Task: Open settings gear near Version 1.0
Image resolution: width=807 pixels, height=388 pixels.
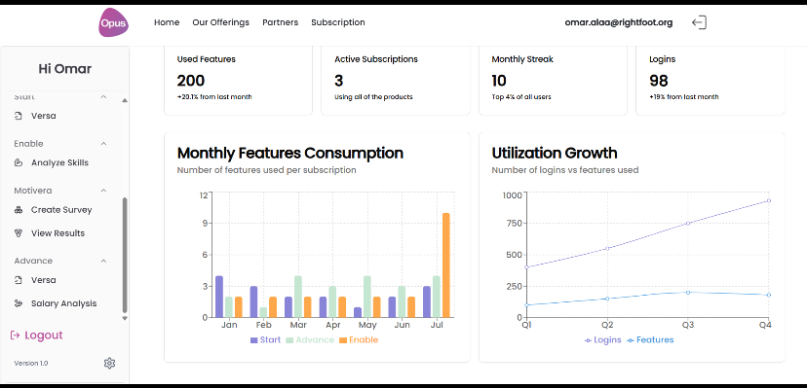Action: click(x=109, y=364)
